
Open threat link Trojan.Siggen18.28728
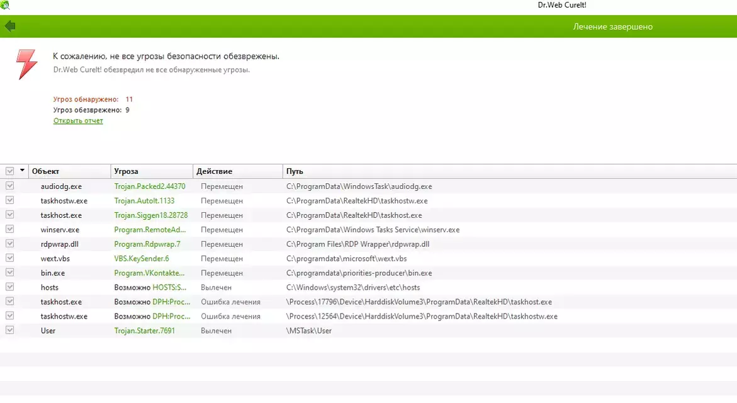[151, 215]
